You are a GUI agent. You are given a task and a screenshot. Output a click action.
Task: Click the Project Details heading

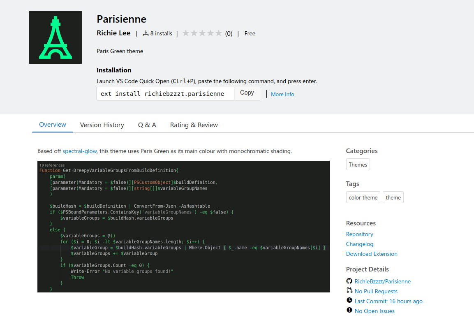(x=367, y=269)
